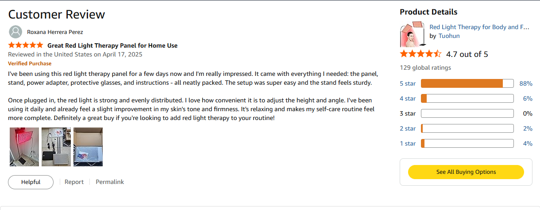The image size is (540, 210).
Task: Click the product thumbnail image in Product Details
Action: coord(413,34)
